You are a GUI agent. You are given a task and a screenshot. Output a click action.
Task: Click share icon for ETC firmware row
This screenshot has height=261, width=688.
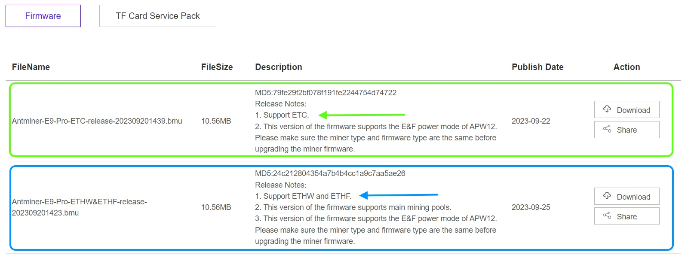coord(607,129)
